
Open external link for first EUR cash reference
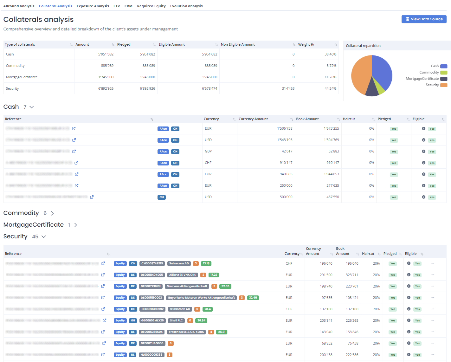(74, 128)
